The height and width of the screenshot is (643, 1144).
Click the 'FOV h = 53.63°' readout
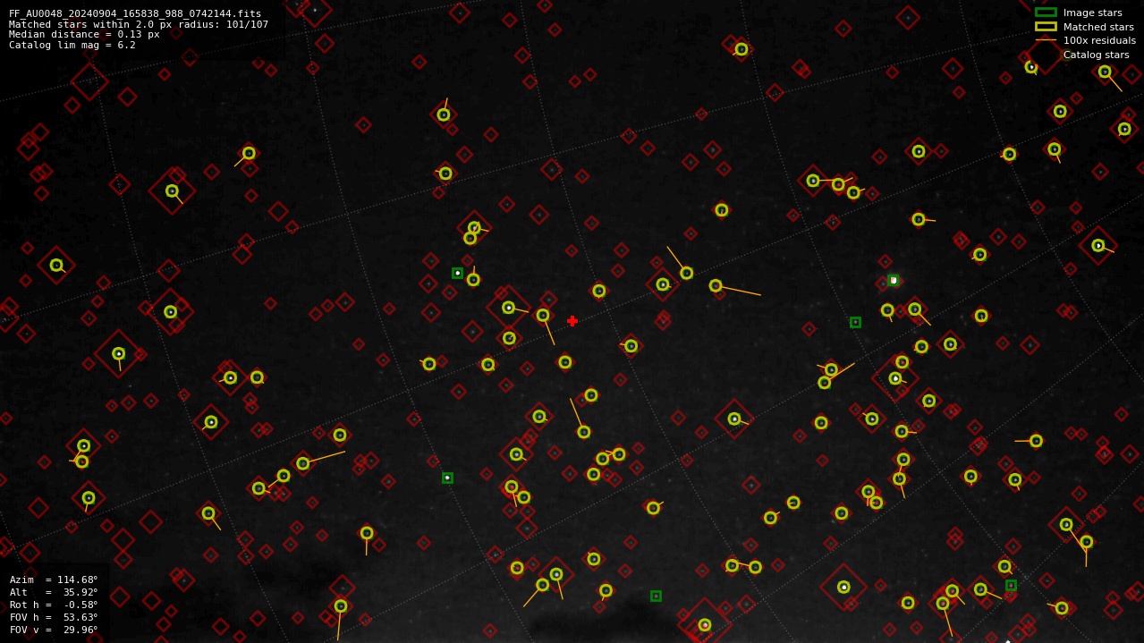pyautogui.click(x=54, y=617)
